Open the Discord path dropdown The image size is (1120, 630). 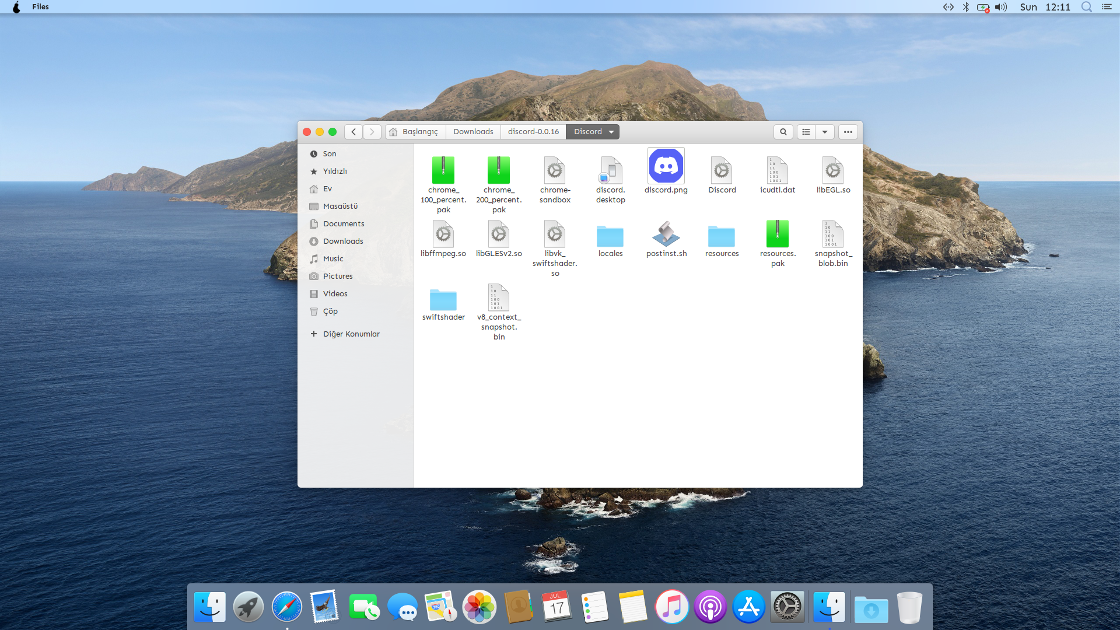593,132
